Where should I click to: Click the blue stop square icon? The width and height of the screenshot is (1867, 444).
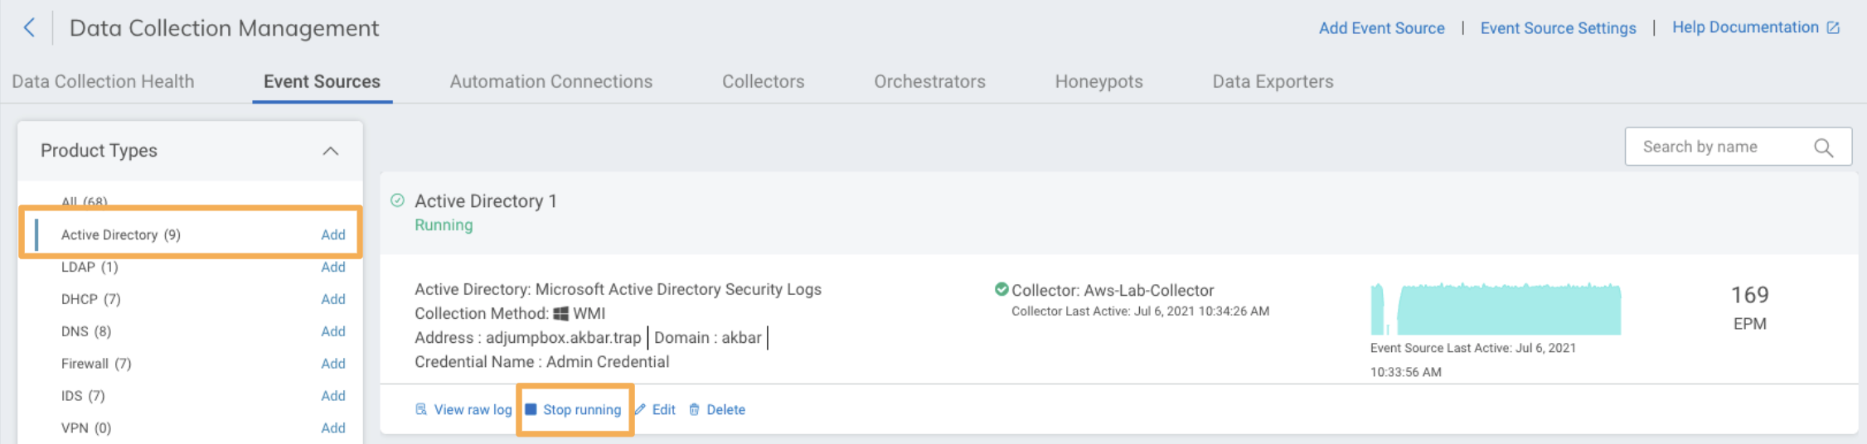531,409
